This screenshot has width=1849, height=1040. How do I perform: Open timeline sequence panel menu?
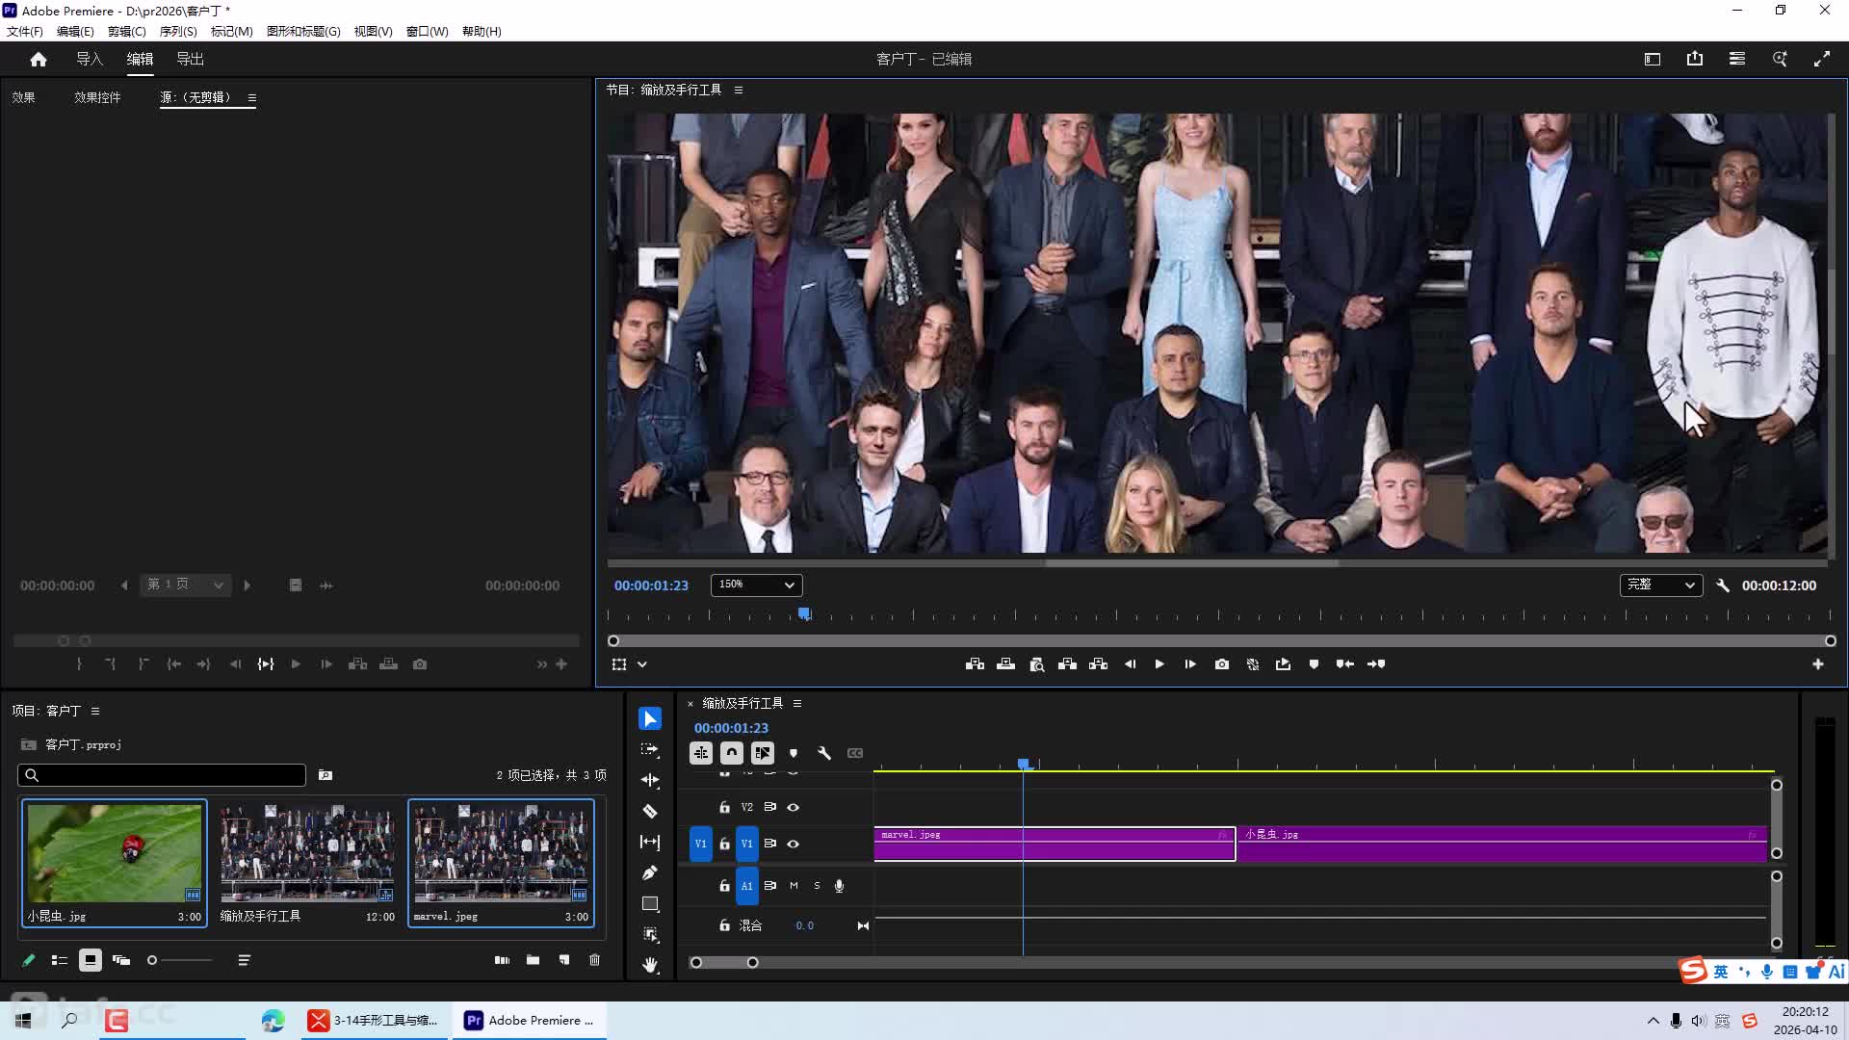797,703
